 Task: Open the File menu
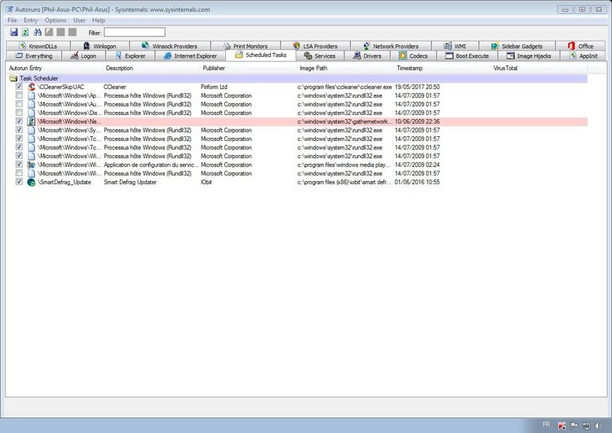12,20
